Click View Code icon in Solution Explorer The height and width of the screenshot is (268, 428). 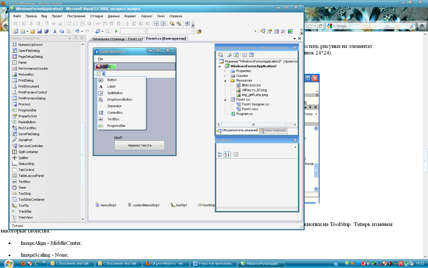click(x=245, y=55)
